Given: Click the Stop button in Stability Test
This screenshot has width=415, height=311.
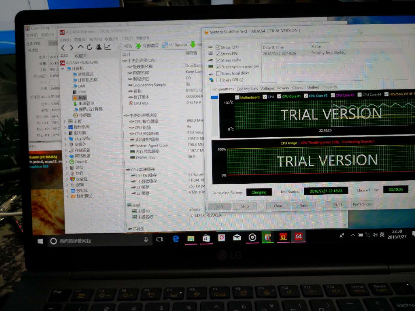Looking at the screenshot, I should pyautogui.click(x=245, y=206).
